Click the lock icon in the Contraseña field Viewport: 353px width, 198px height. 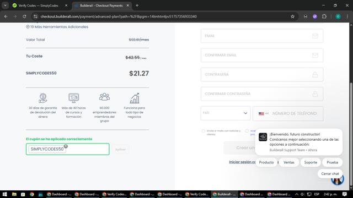315,75
